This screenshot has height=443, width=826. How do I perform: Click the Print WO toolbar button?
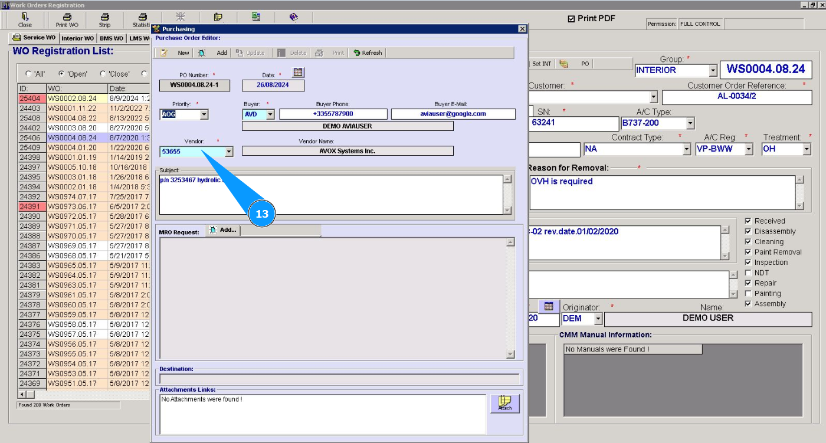click(67, 20)
